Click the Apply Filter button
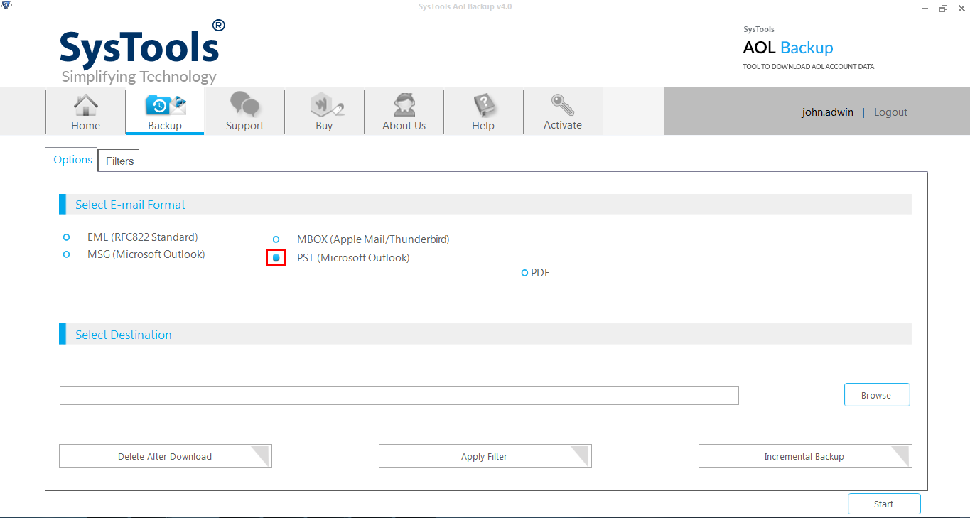 click(x=485, y=456)
